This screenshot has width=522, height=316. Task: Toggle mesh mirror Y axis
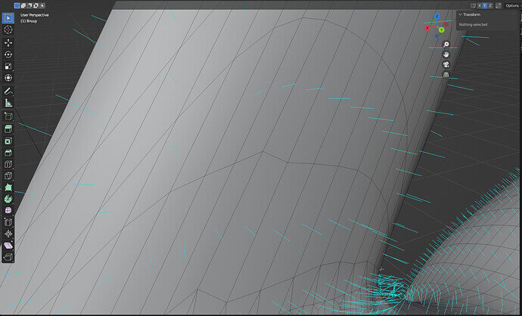[x=485, y=5]
